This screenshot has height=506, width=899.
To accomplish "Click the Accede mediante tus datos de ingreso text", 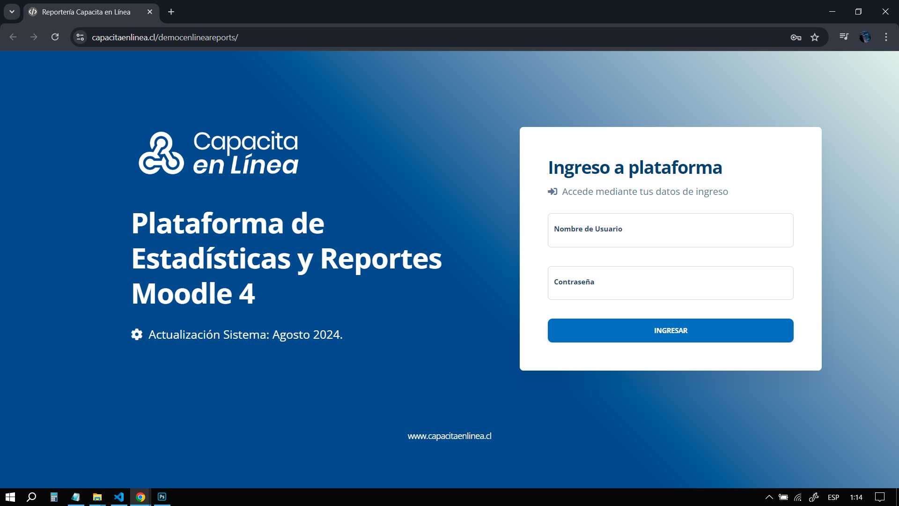I will 645,191.
